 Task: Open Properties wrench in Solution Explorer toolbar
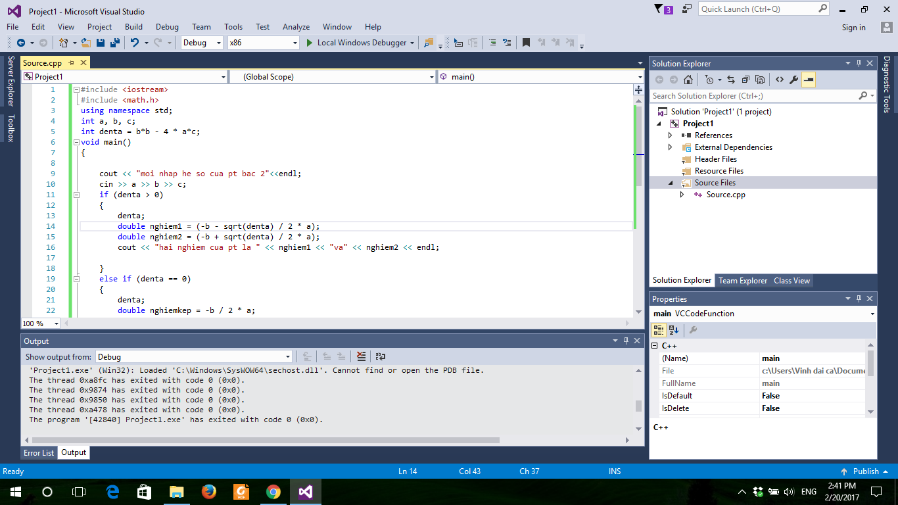(x=793, y=80)
